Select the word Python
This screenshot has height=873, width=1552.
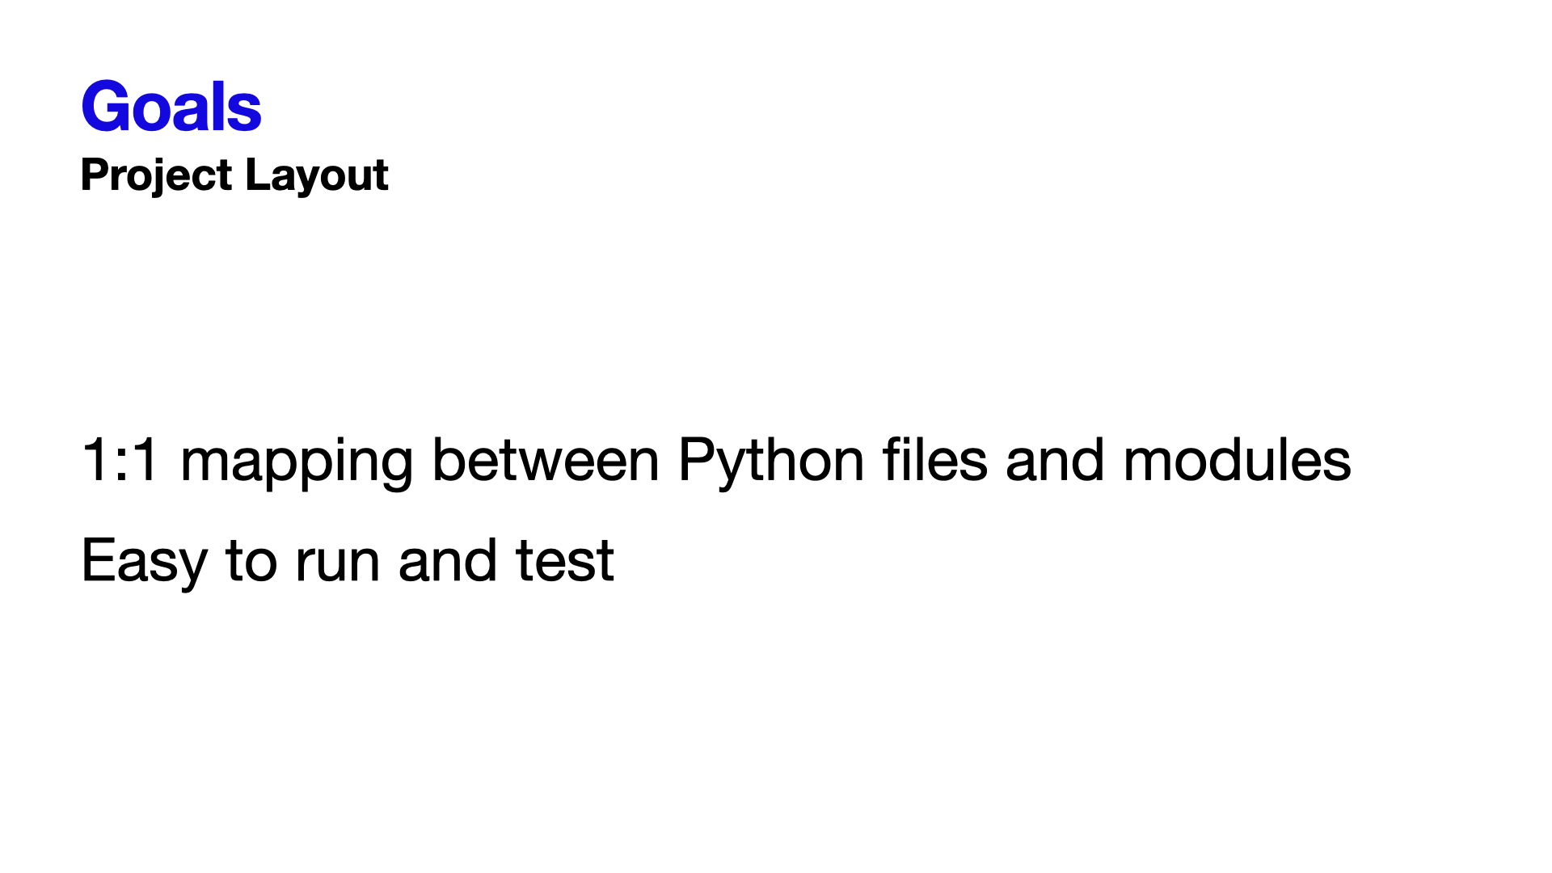771,463
